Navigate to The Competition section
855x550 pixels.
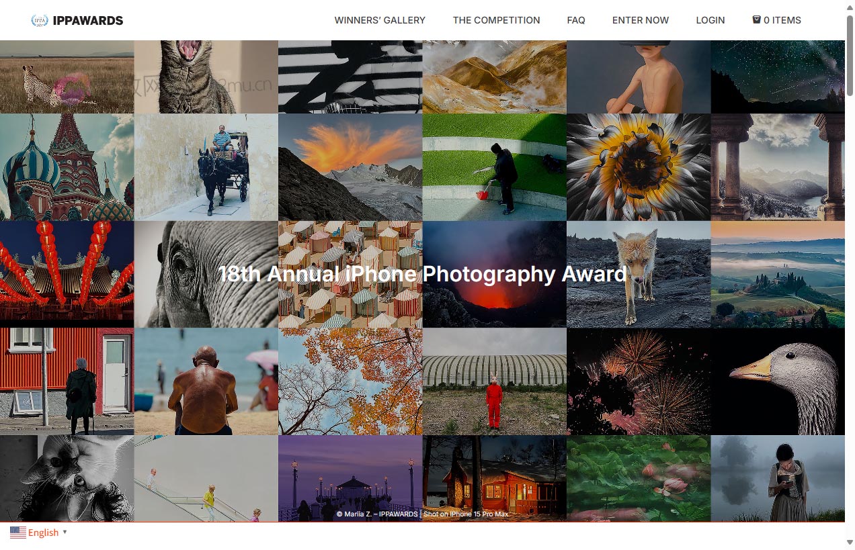496,20
